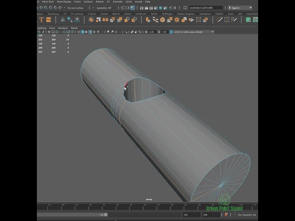Click the Freeze Transformations 0,0,0 shelf icon
Viewport: 295px width, 221px height.
click(x=77, y=19)
